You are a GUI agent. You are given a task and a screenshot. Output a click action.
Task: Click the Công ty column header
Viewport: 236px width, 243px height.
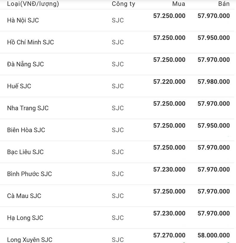[123, 4]
